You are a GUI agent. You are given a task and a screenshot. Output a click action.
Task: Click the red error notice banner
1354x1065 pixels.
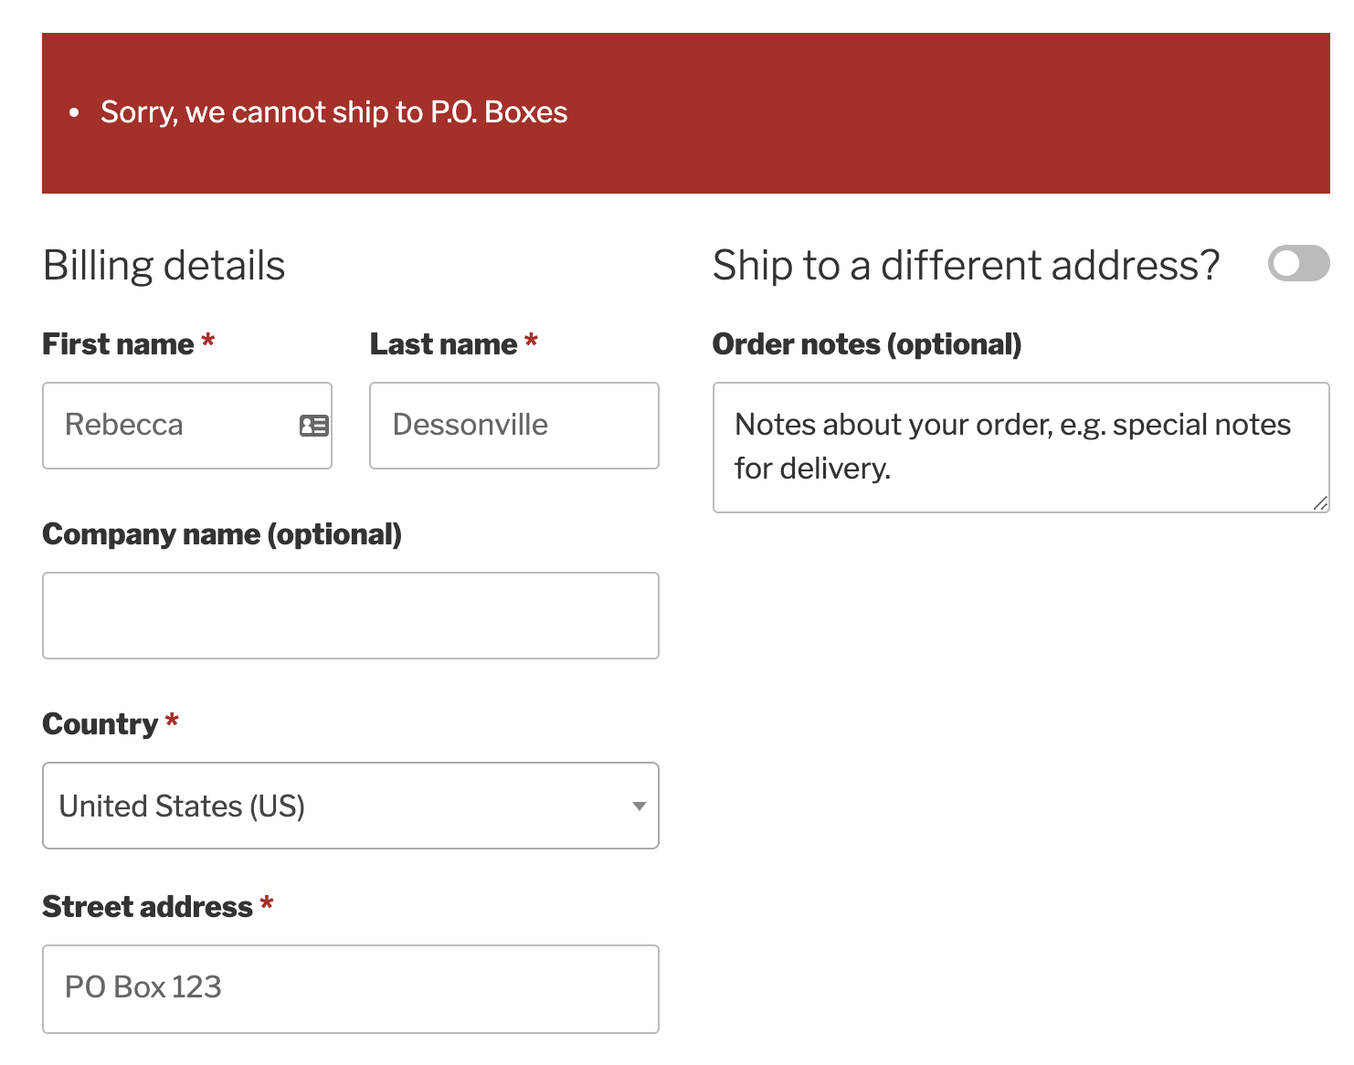coord(686,113)
